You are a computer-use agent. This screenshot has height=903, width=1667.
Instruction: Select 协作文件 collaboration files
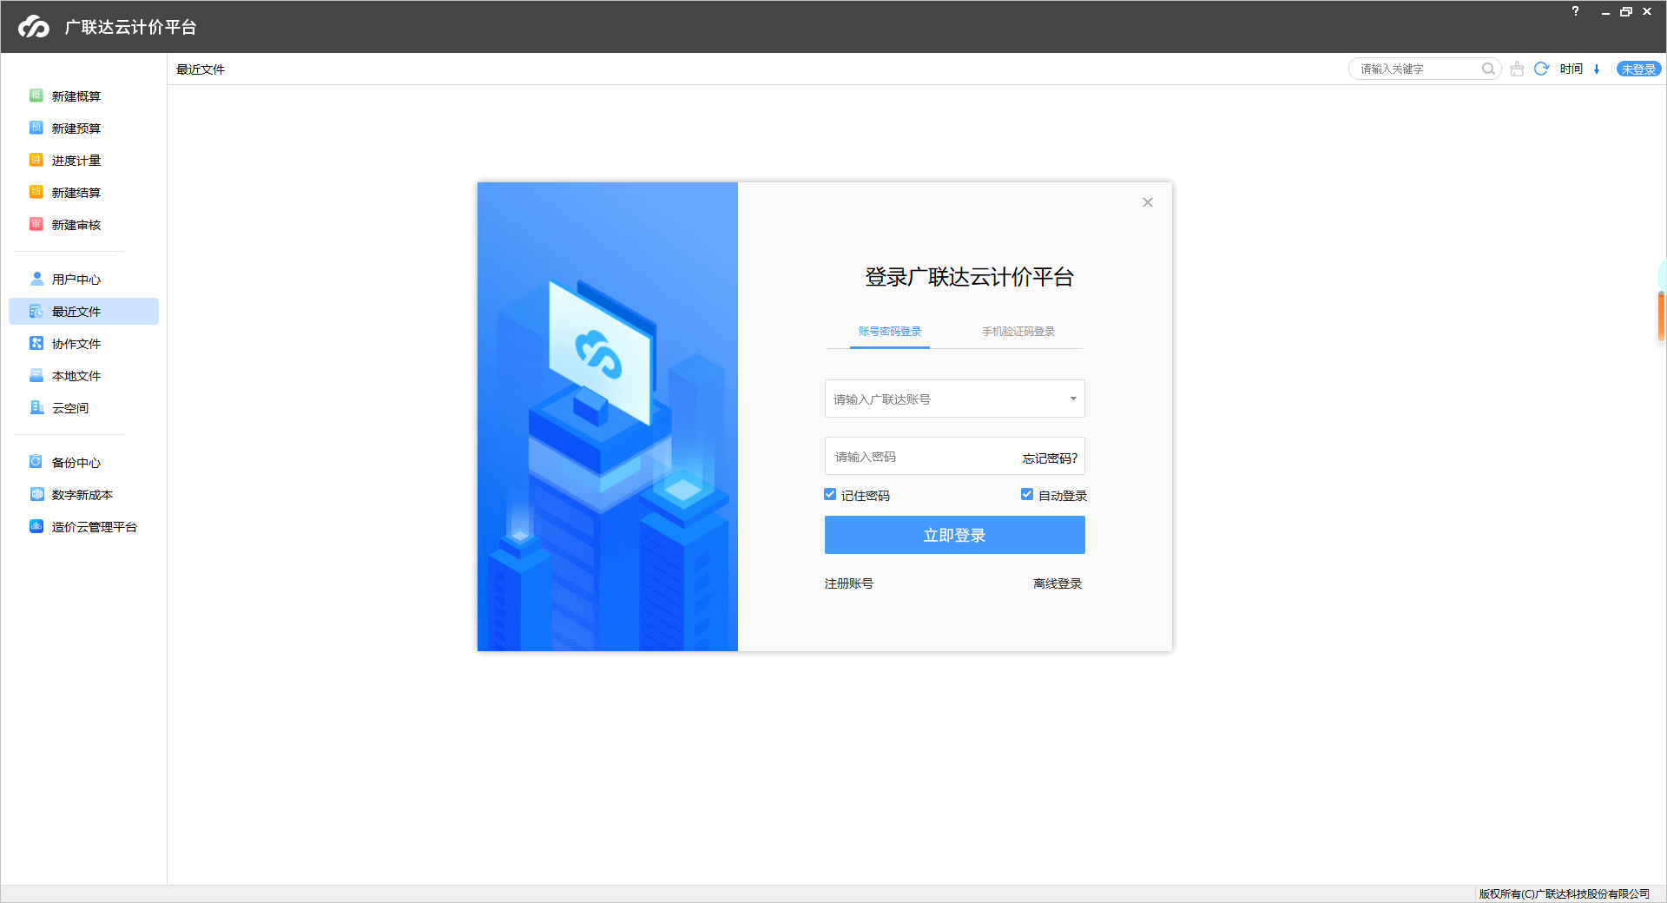[x=74, y=343]
